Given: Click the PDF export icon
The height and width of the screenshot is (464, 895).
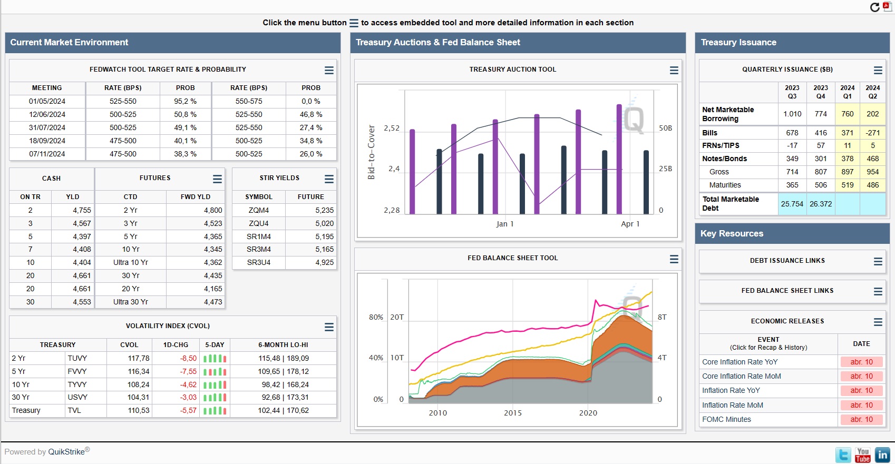Looking at the screenshot, I should (x=887, y=6).
